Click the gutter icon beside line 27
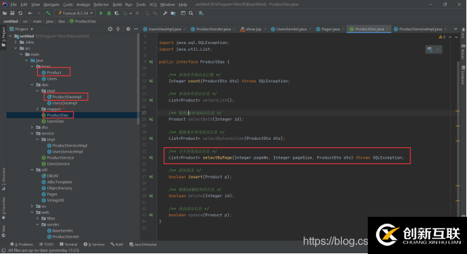 (x=151, y=177)
